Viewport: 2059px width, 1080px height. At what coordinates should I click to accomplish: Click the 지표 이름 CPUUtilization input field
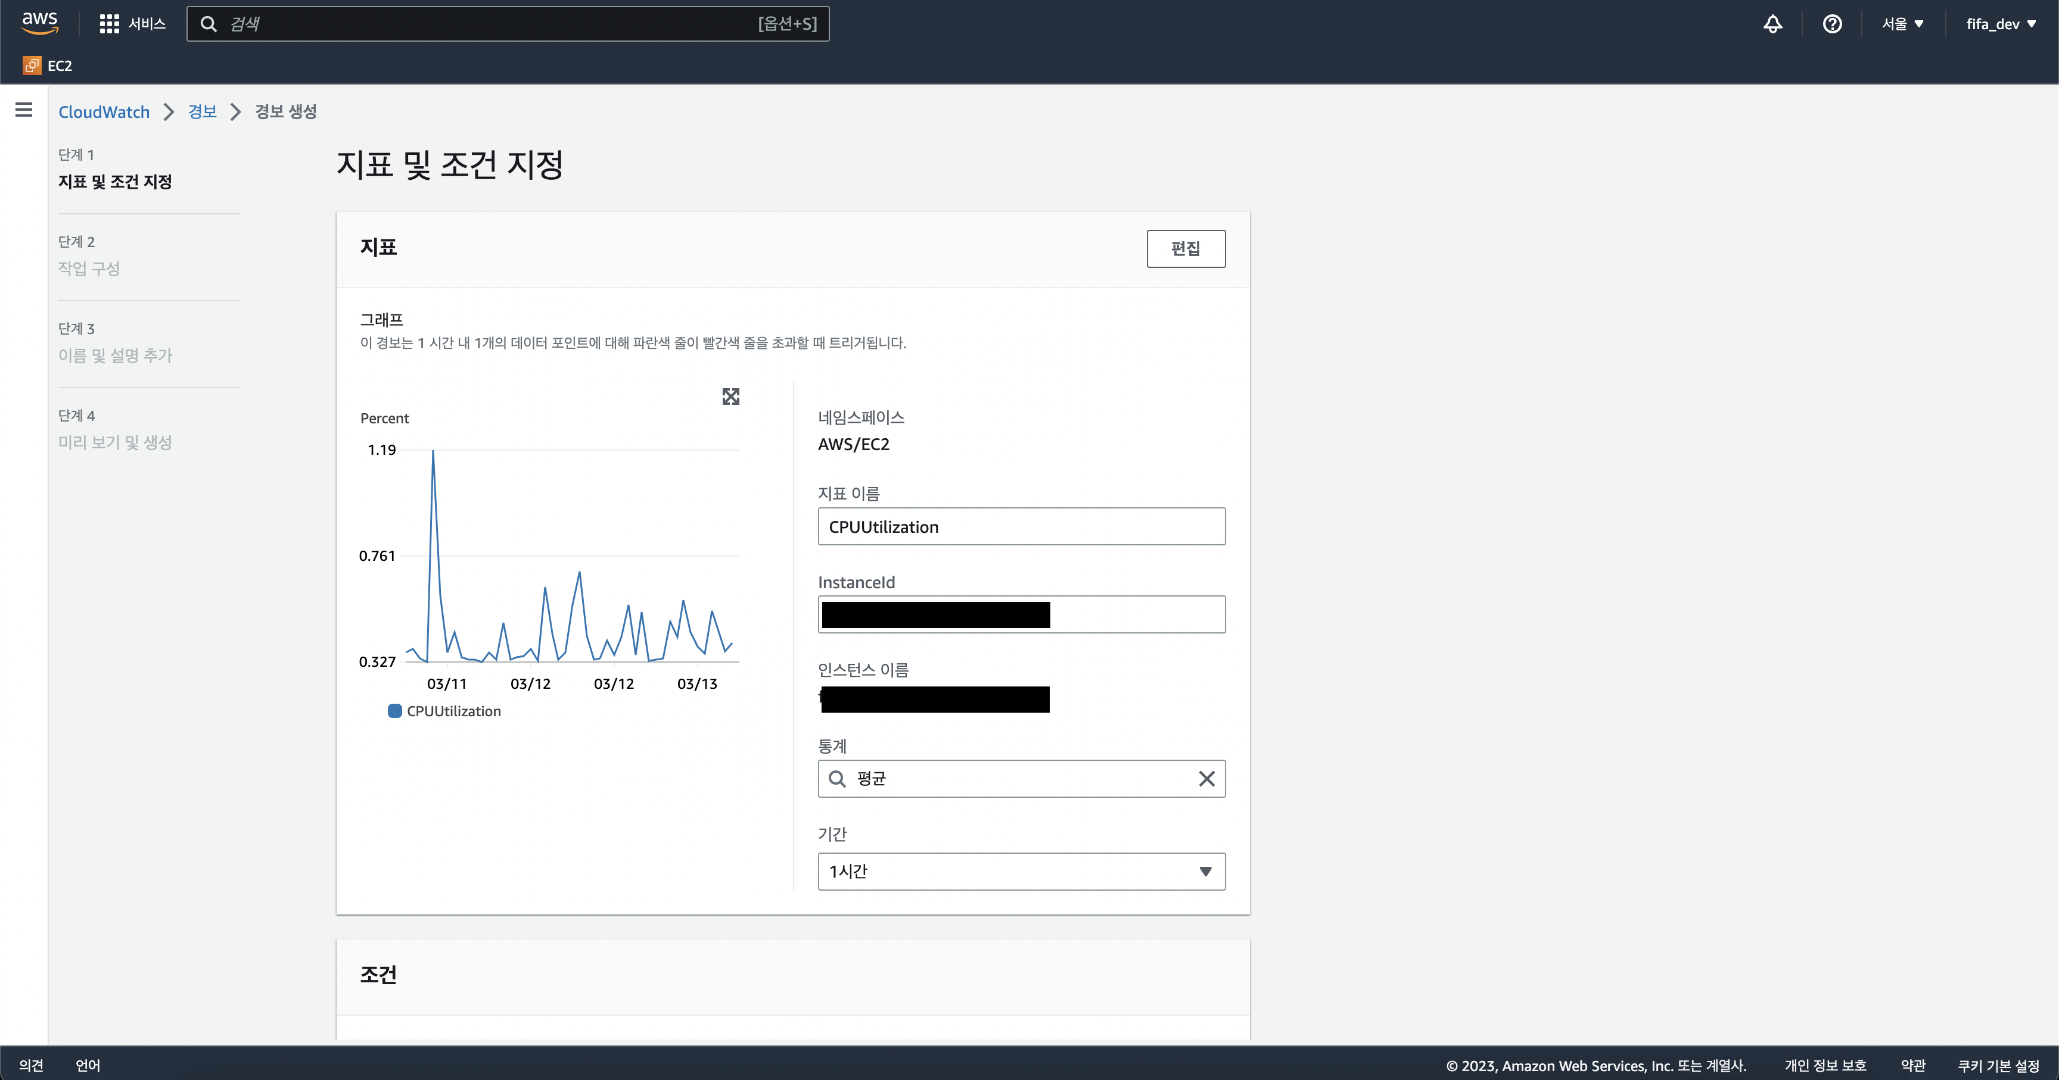click(1021, 526)
